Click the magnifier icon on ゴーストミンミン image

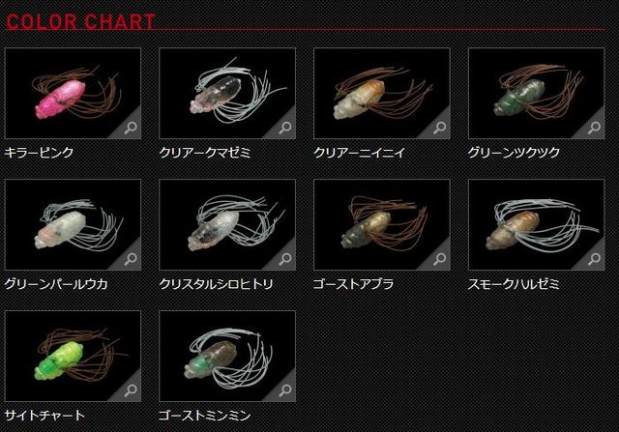point(285,390)
